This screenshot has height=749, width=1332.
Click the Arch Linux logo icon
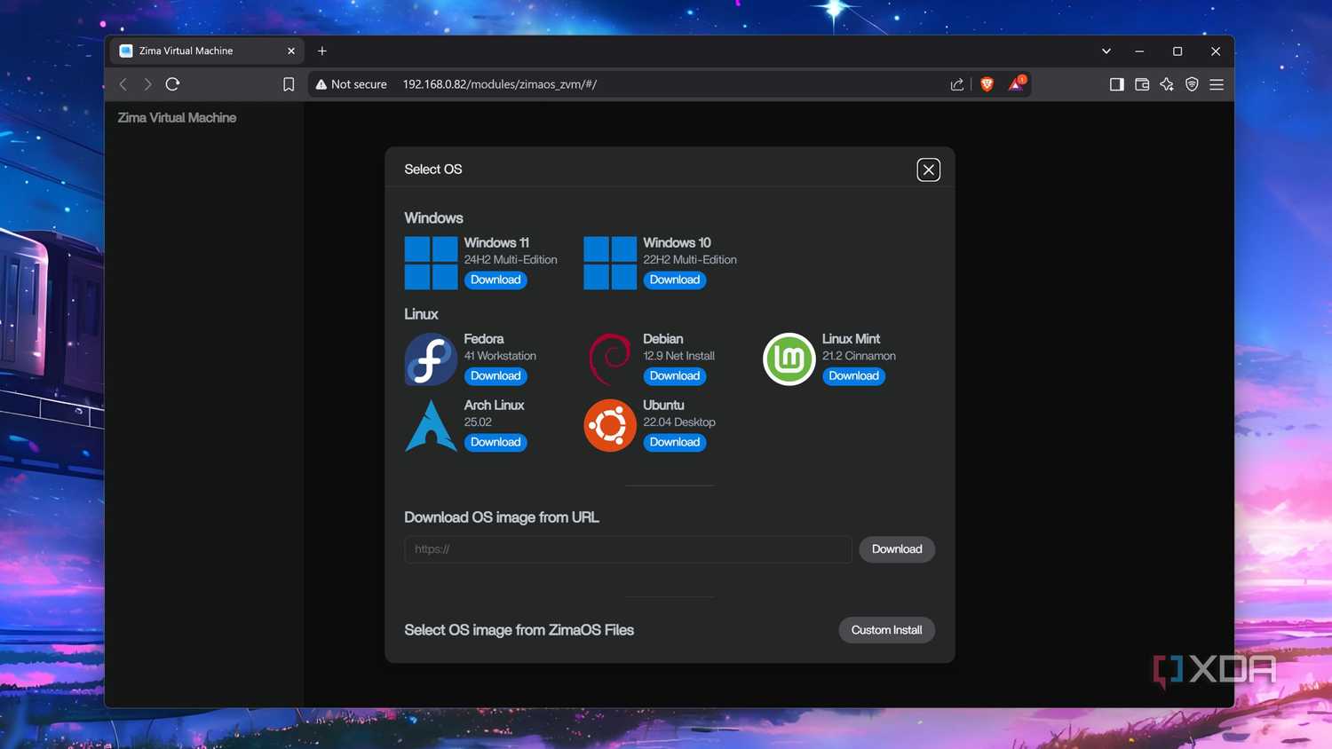[x=431, y=426]
